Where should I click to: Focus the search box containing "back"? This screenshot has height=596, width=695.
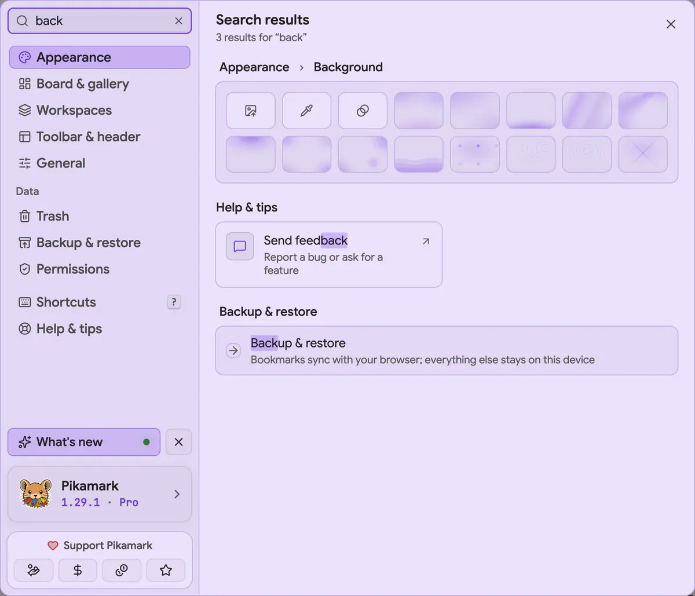pos(99,21)
